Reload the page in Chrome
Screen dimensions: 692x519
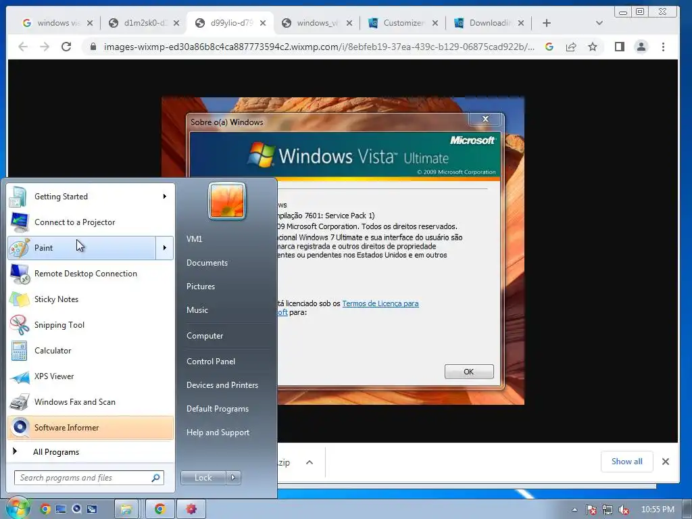[66, 47]
